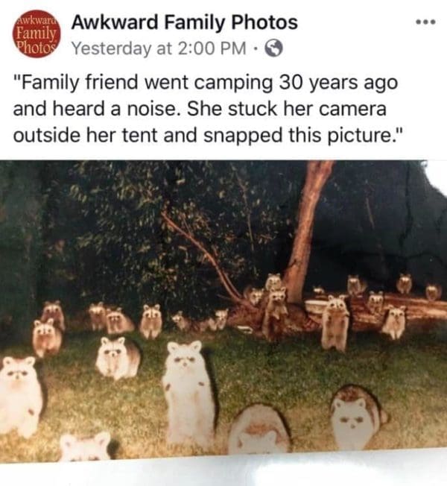Open the three-dot post options menu

(x=426, y=22)
